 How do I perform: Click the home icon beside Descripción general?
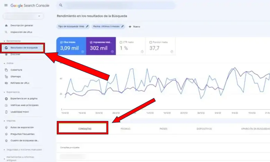click(6, 26)
